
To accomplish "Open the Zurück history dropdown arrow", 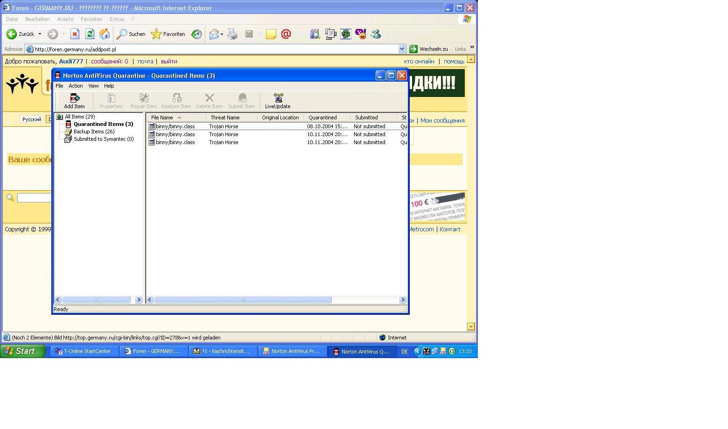I will point(40,34).
